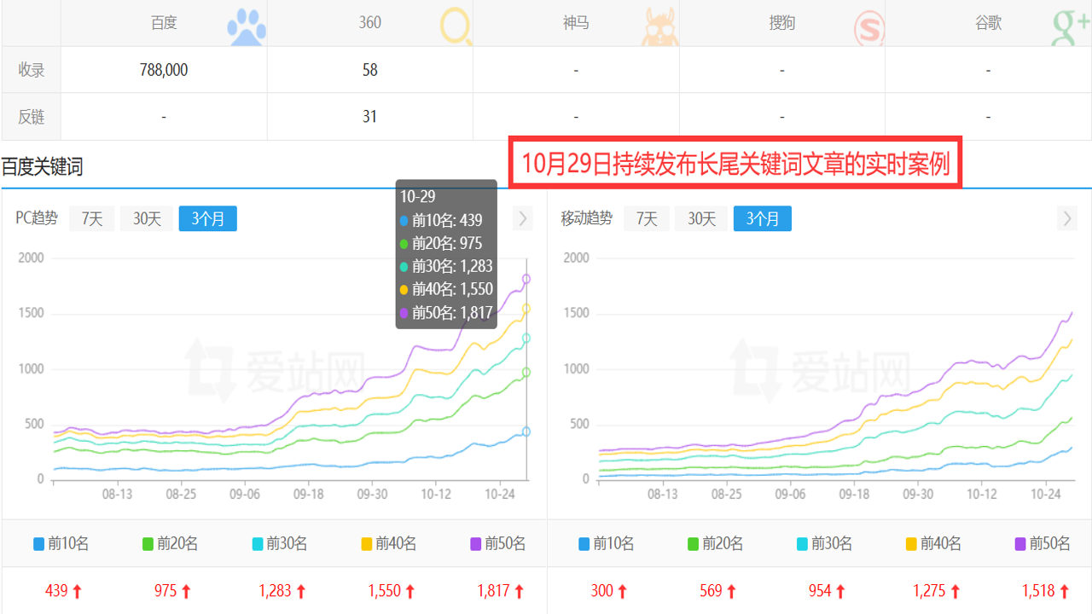Toggle 前30名 series in PC legend

click(280, 543)
